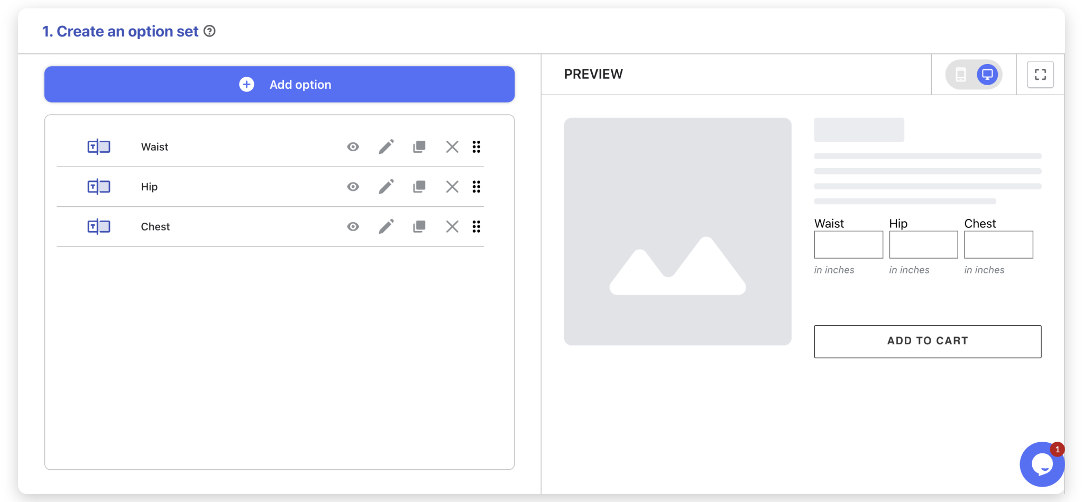Click the text field type icon beside Waist
Image resolution: width=1083 pixels, height=502 pixels.
tap(98, 147)
